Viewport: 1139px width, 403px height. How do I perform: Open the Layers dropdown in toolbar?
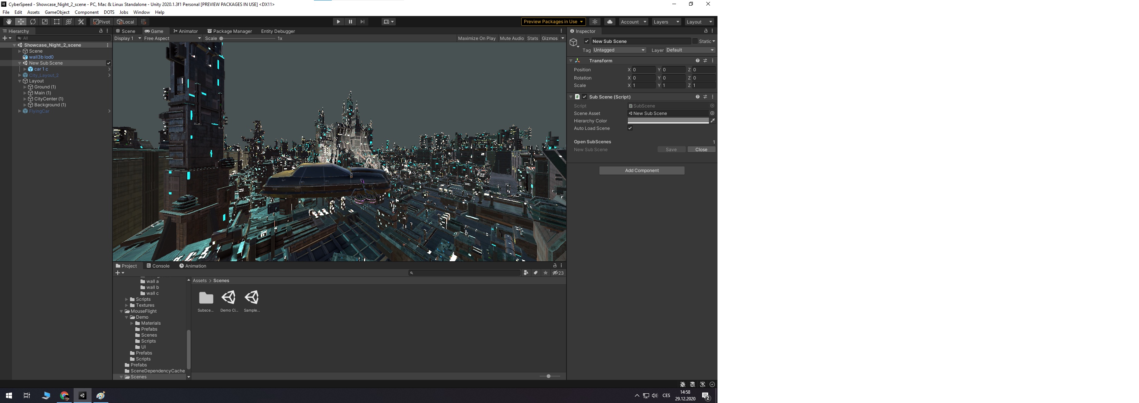[666, 22]
